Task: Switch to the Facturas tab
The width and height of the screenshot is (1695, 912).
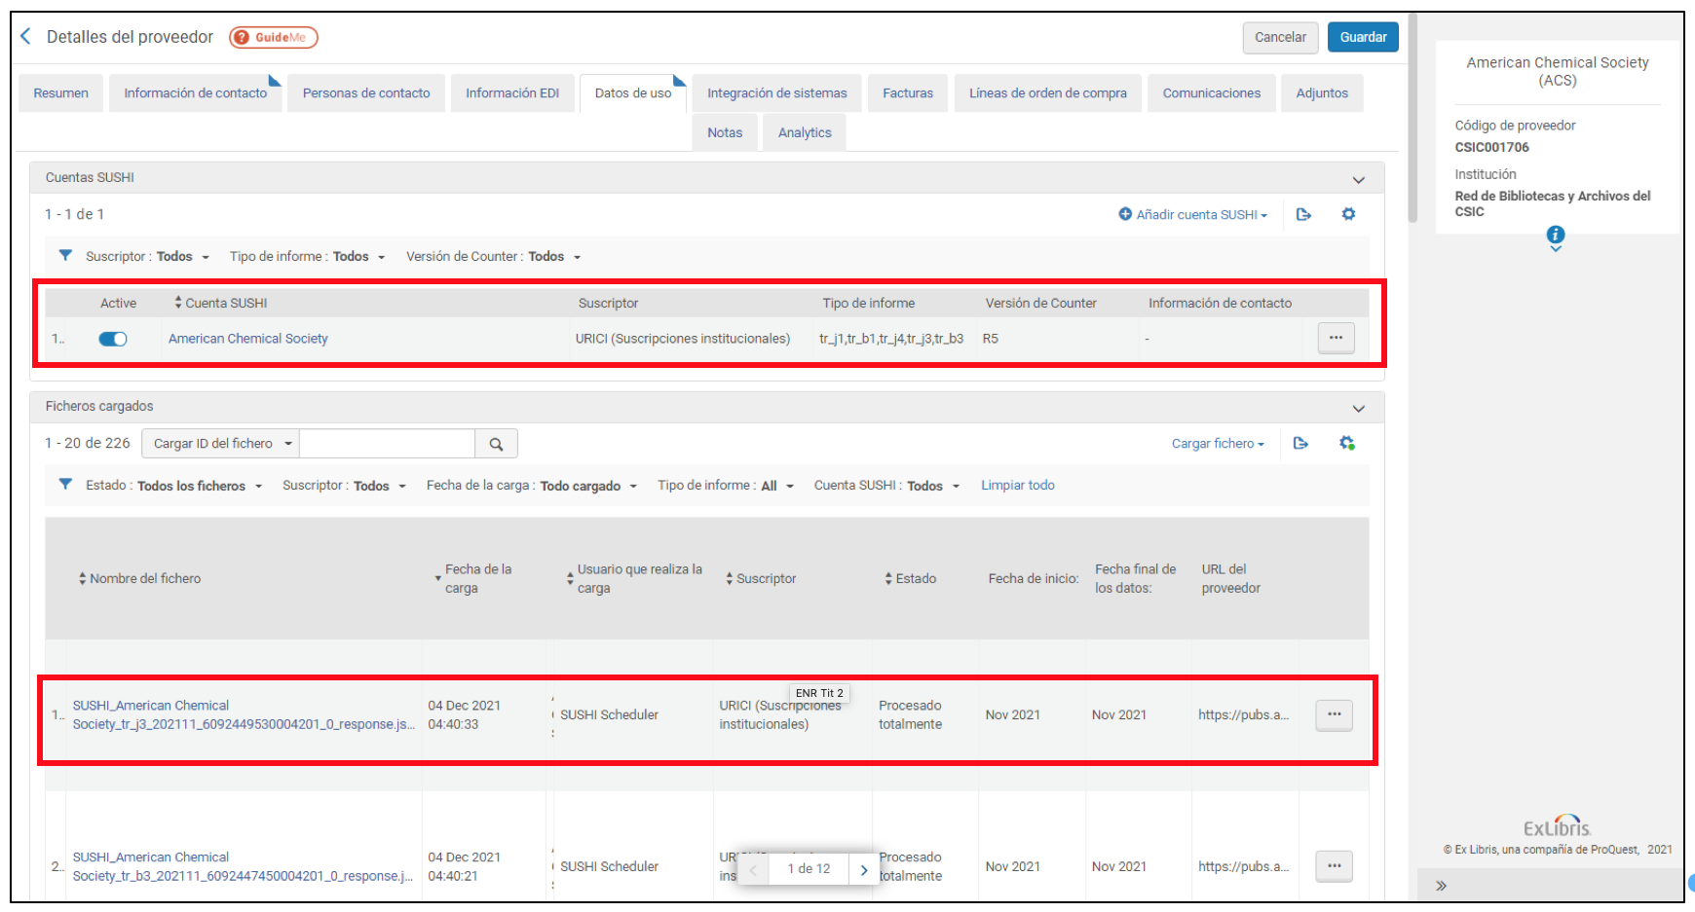Action: tap(907, 93)
